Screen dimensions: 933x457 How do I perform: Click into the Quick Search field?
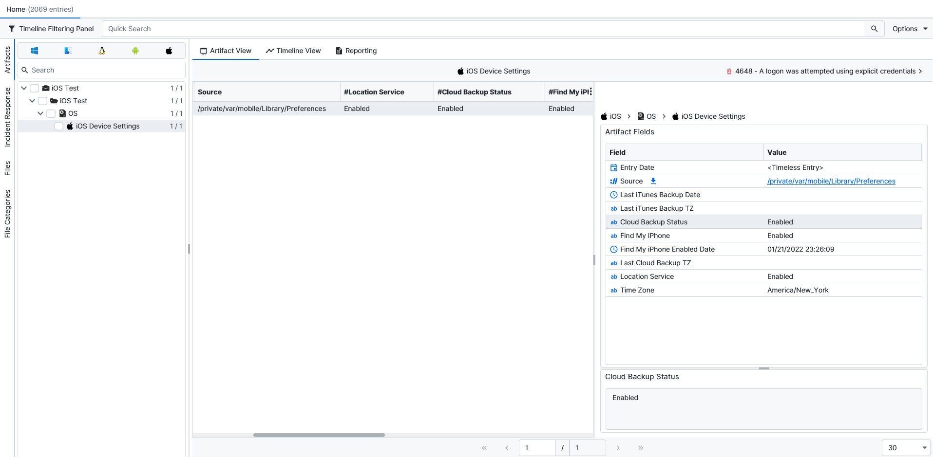coord(482,29)
